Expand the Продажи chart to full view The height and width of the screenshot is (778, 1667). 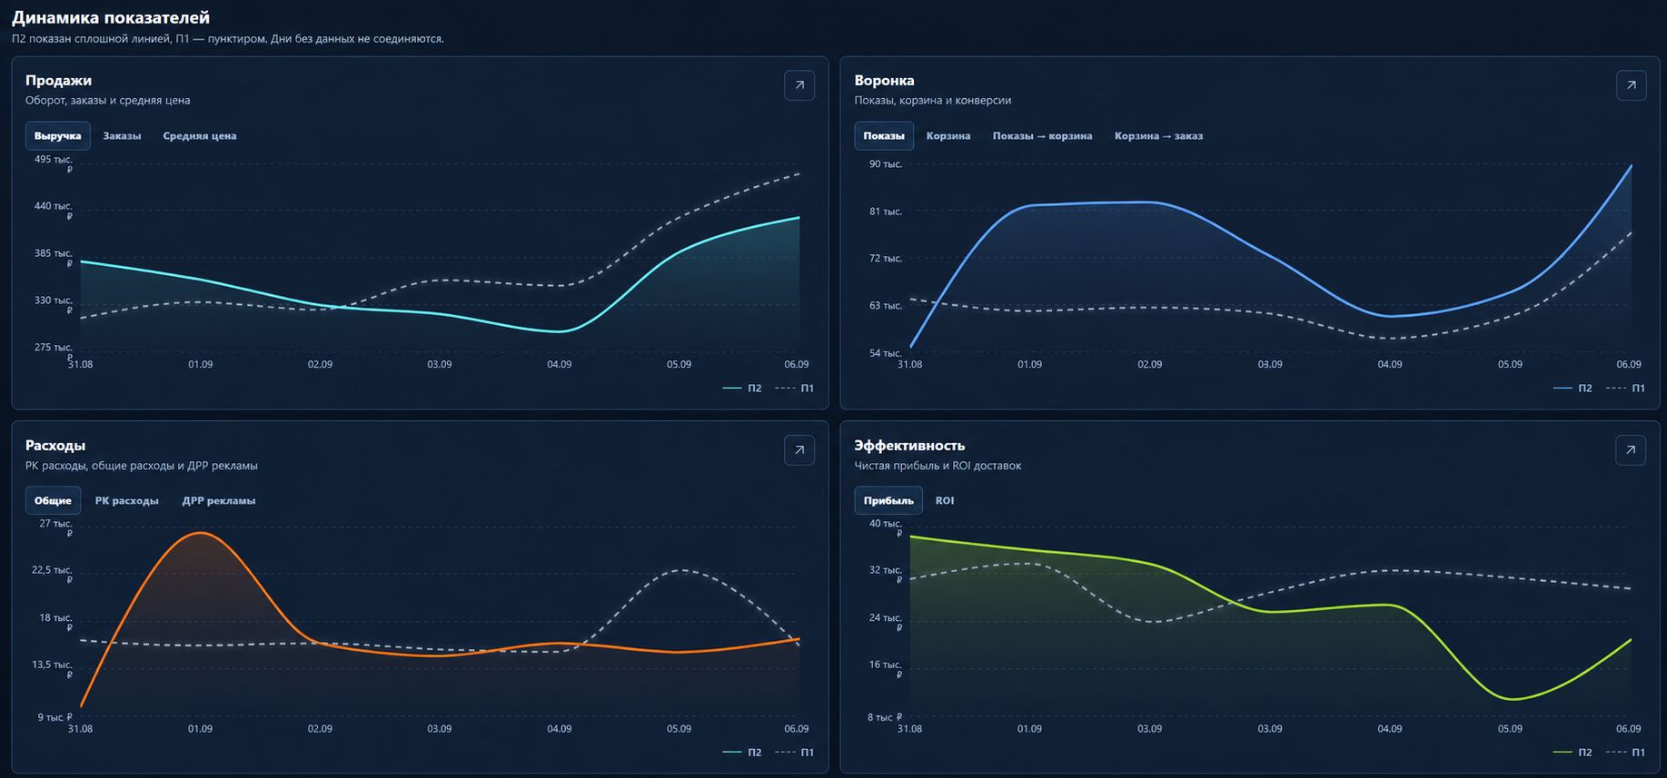click(x=799, y=85)
